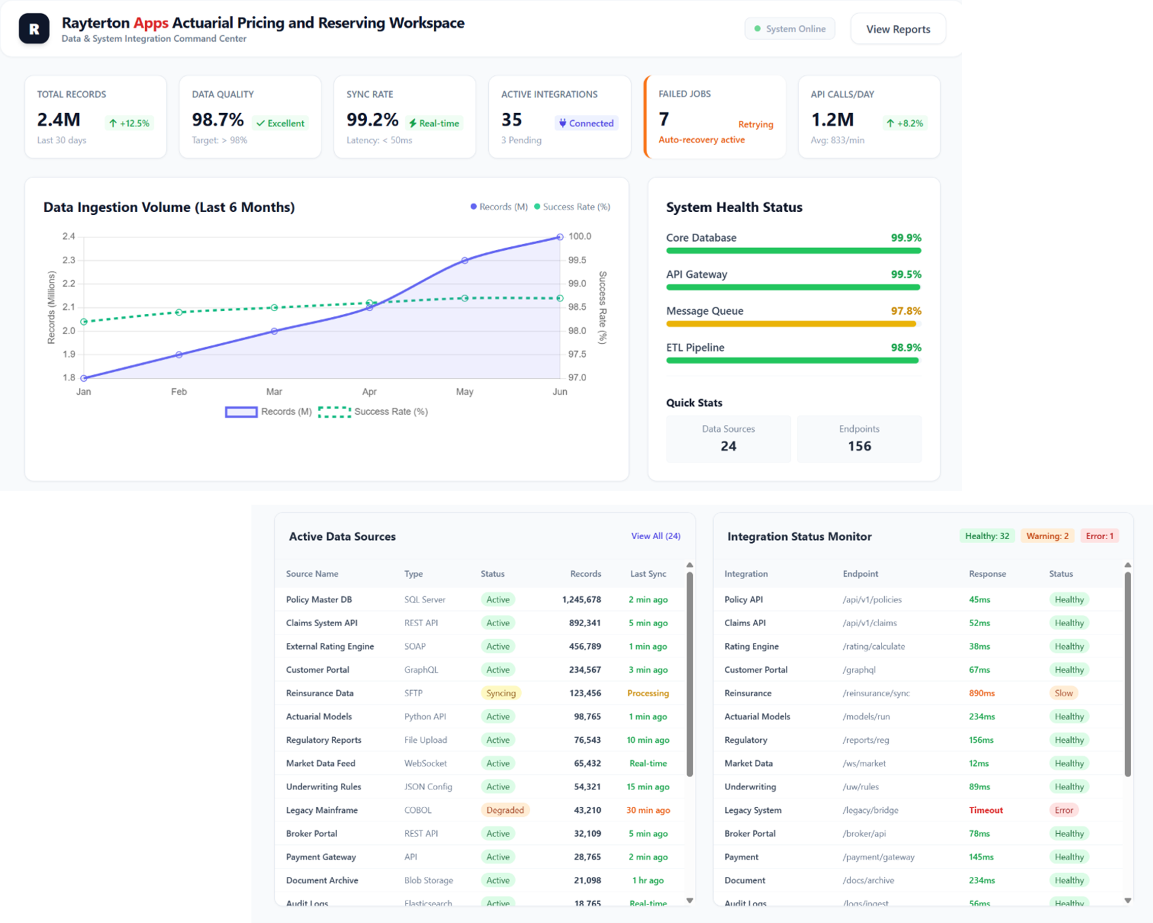Image resolution: width=1153 pixels, height=923 pixels.
Task: Open View All (24) data sources link
Action: 655,536
